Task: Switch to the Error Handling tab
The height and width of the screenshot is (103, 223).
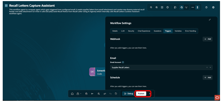Action: [190, 31]
